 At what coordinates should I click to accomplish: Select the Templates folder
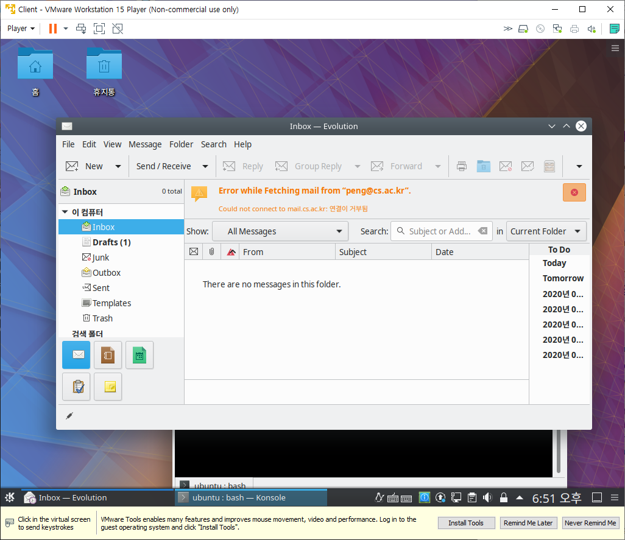point(121,303)
